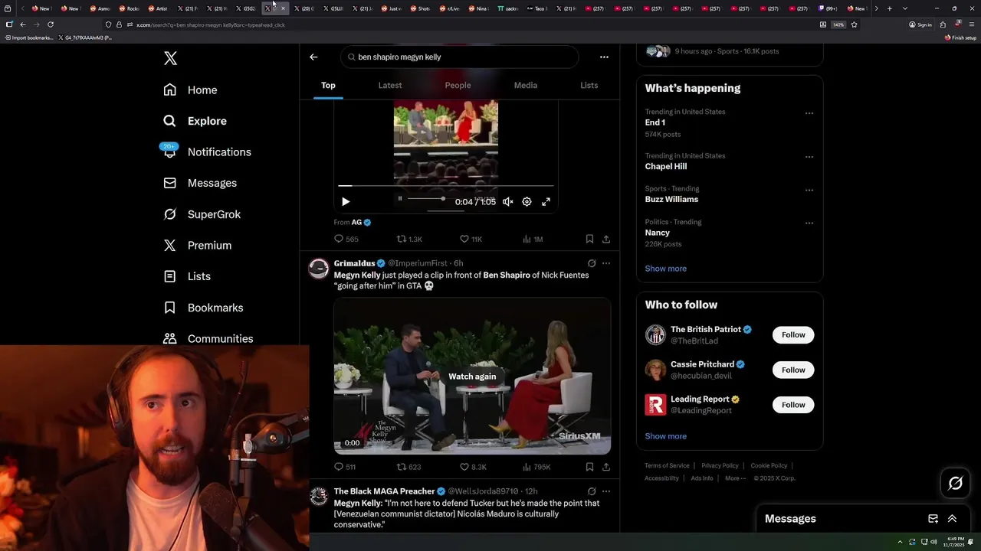Switch to the Media tab

tap(526, 85)
